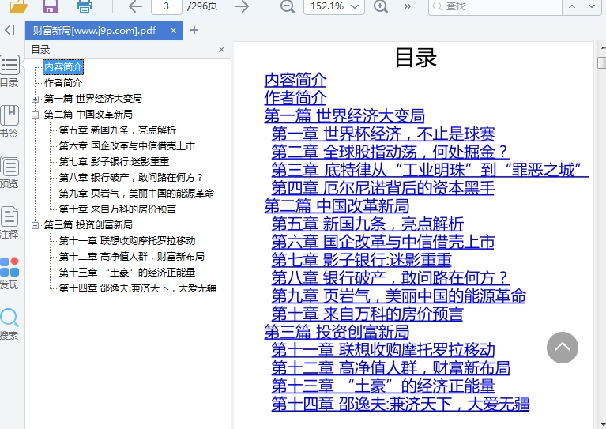Follow the 第一章 世界杯经济 page link
Image resolution: width=606 pixels, height=429 pixels.
tap(383, 134)
